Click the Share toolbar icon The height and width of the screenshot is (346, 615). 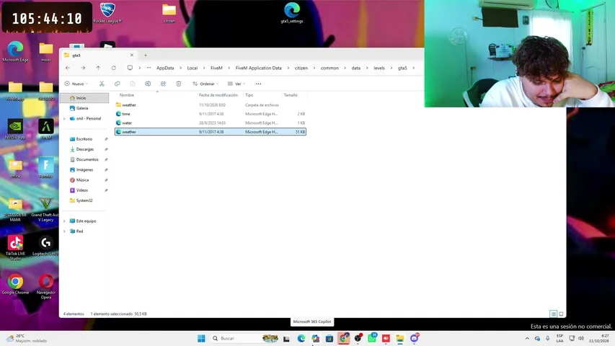(163, 84)
